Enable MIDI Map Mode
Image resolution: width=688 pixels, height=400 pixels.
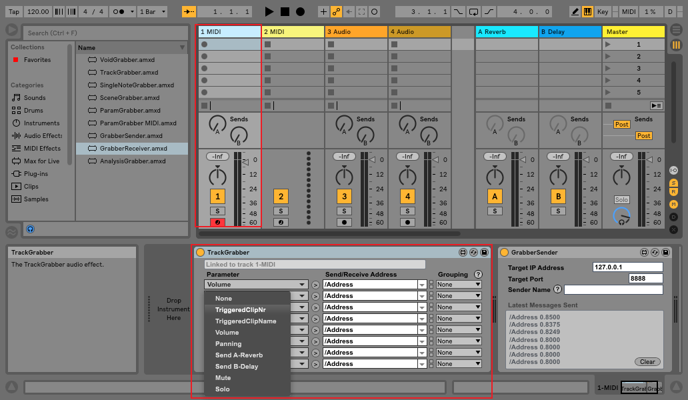(629, 12)
